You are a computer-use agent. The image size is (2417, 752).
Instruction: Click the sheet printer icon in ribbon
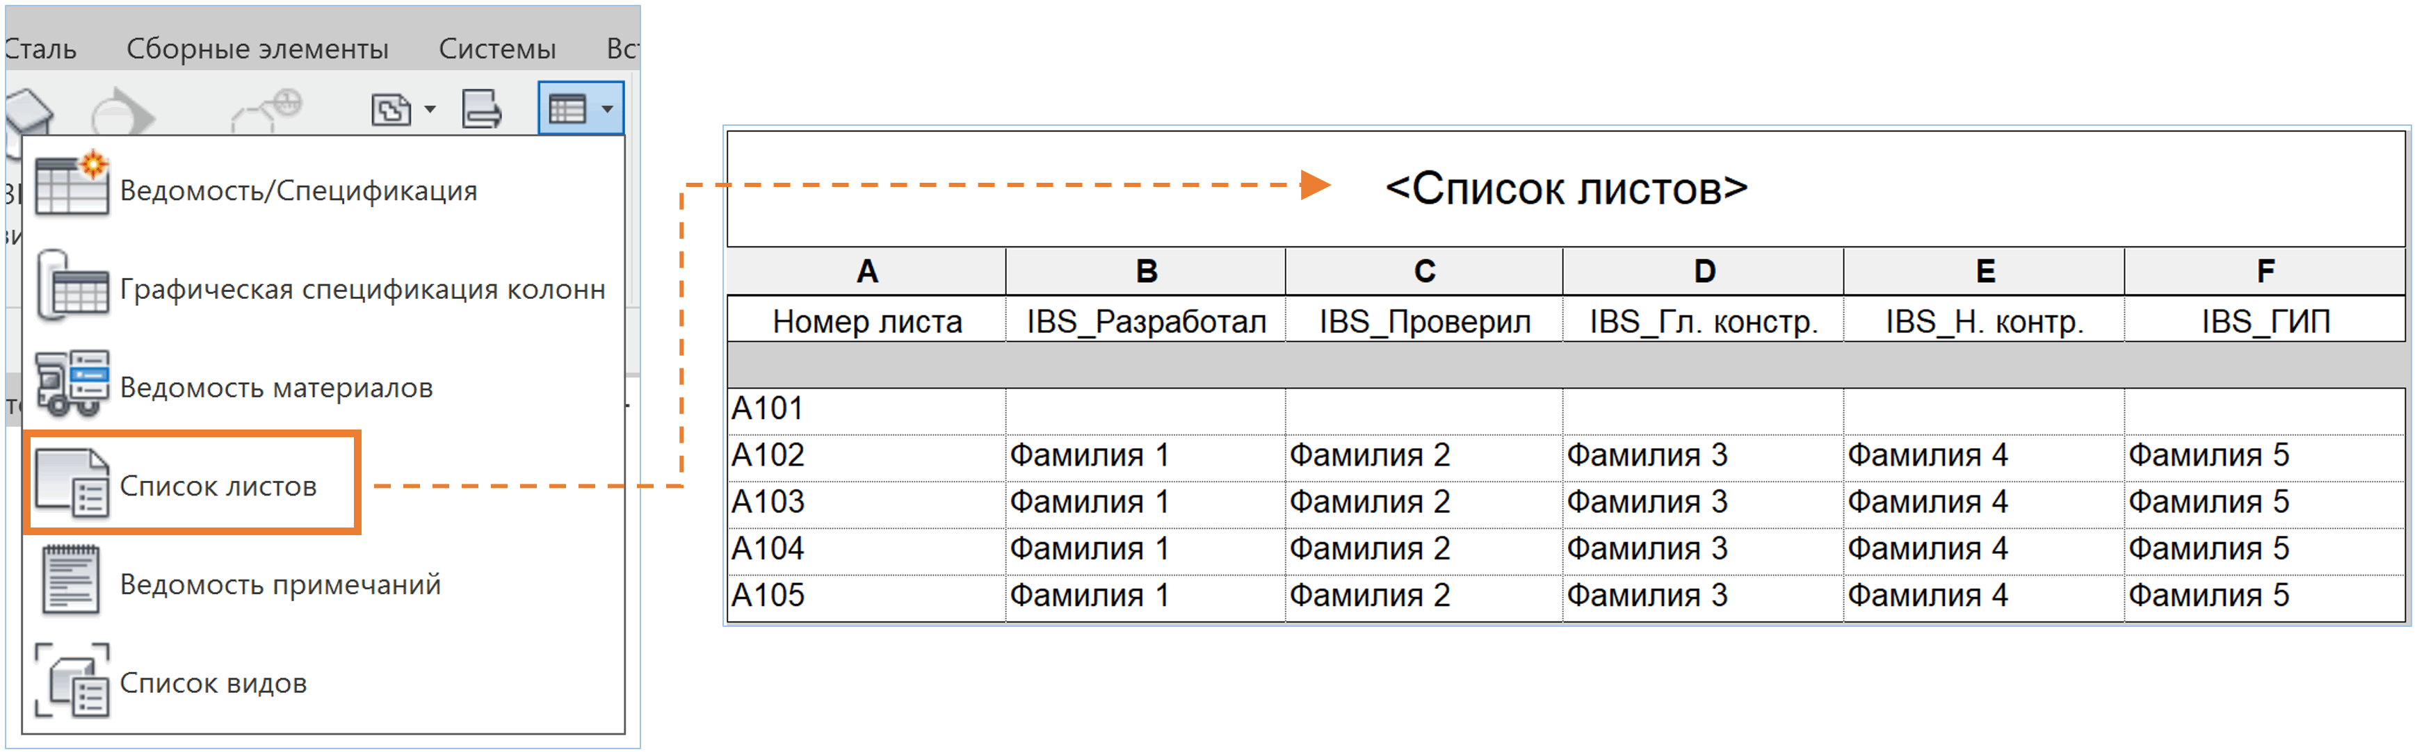[x=481, y=108]
